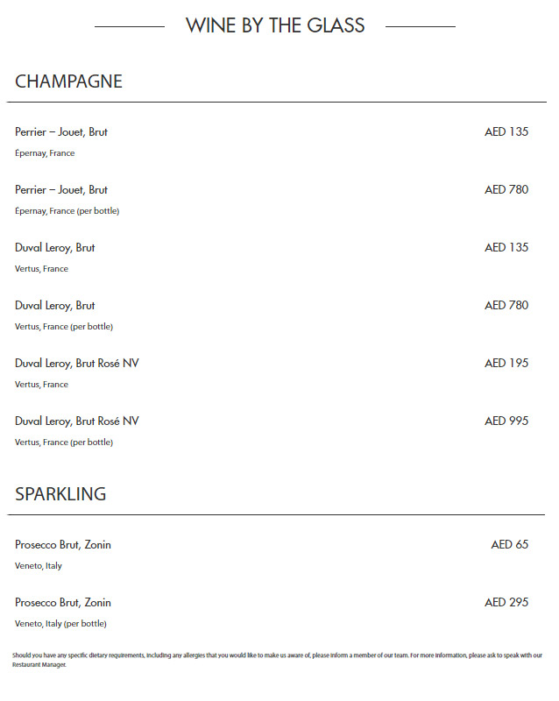Select Duval Leroy, Brut Rosé NV priced AED 195

77,364
